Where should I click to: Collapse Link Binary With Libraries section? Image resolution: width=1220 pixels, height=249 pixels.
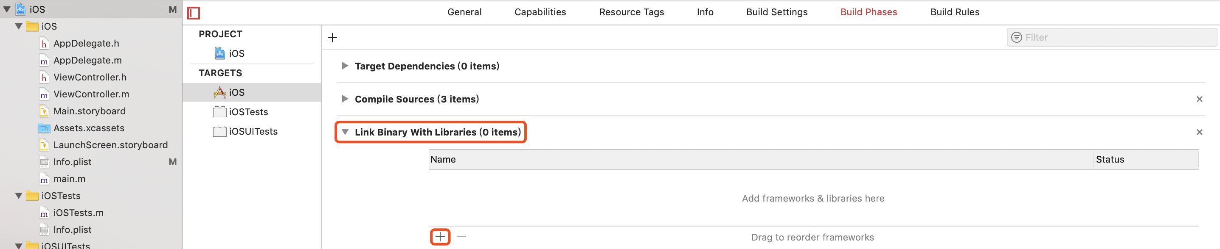(345, 132)
